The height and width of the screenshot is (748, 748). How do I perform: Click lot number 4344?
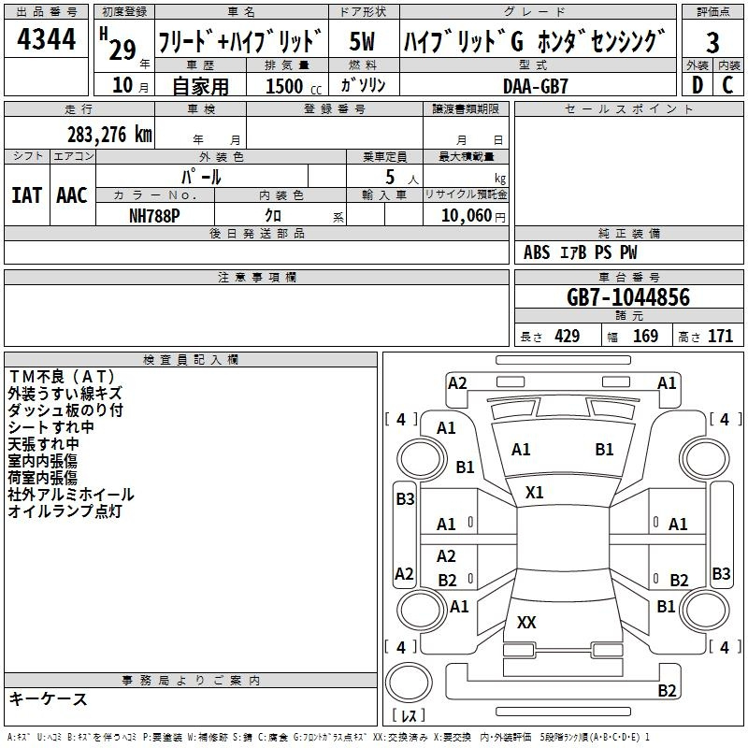pyautogui.click(x=46, y=39)
